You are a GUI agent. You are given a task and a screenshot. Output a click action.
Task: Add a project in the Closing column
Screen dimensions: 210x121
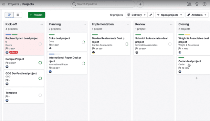197,78
